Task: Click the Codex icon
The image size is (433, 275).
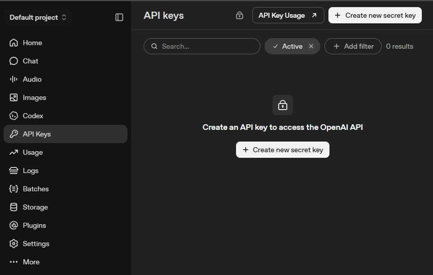Action: [x=14, y=116]
